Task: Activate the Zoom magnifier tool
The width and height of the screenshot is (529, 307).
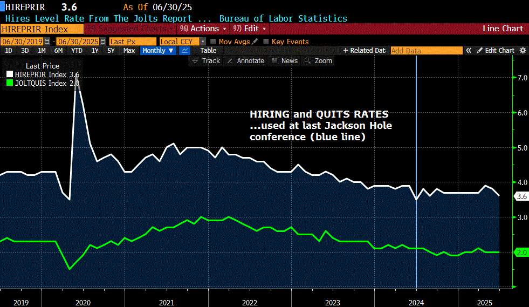Action: (319, 61)
